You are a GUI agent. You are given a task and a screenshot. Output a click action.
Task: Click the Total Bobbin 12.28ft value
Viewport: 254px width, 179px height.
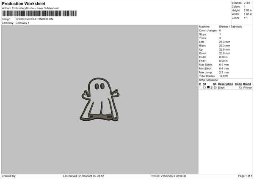click(224, 76)
